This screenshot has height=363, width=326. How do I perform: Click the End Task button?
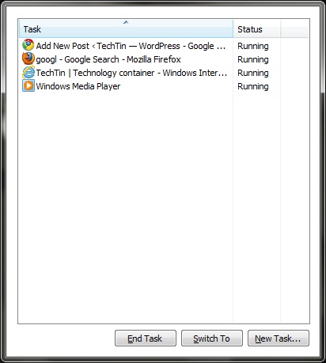click(146, 338)
